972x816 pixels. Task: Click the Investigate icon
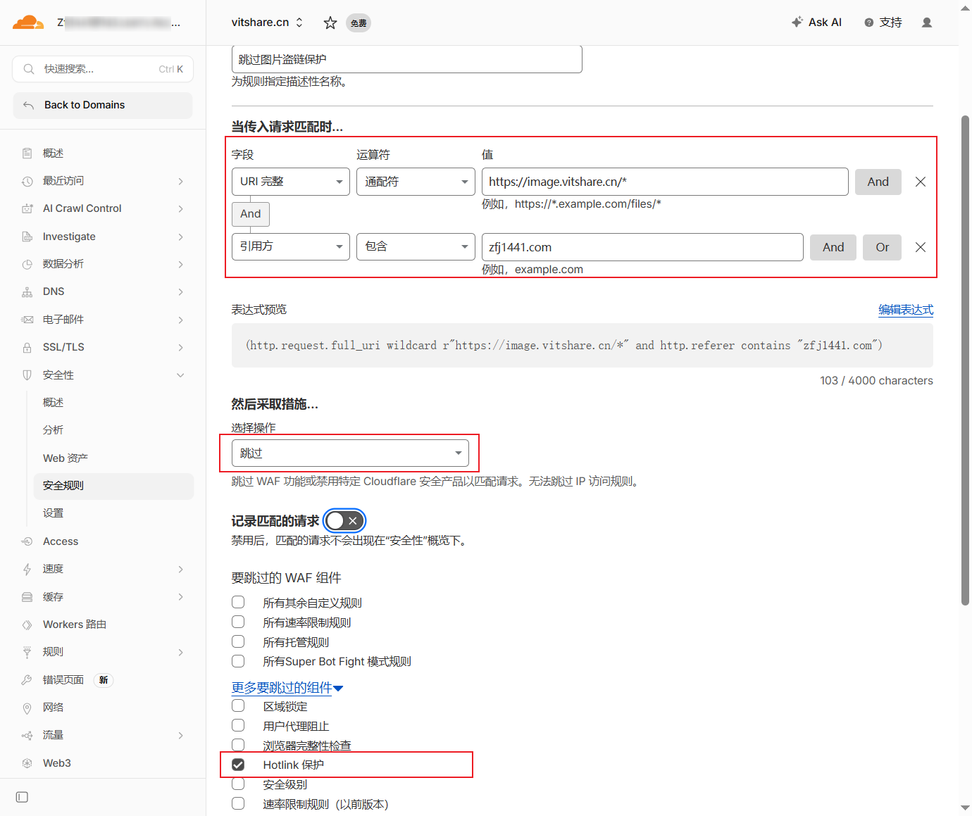pos(27,237)
